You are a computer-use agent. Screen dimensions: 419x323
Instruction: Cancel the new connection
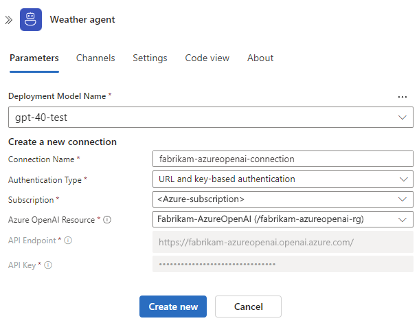click(x=248, y=307)
